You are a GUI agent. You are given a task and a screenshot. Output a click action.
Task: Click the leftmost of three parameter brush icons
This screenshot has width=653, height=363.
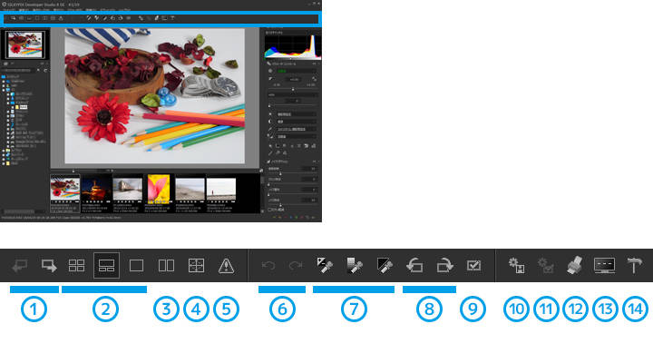pyautogui.click(x=324, y=266)
